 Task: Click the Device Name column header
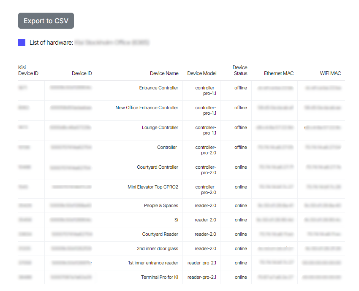164,73
